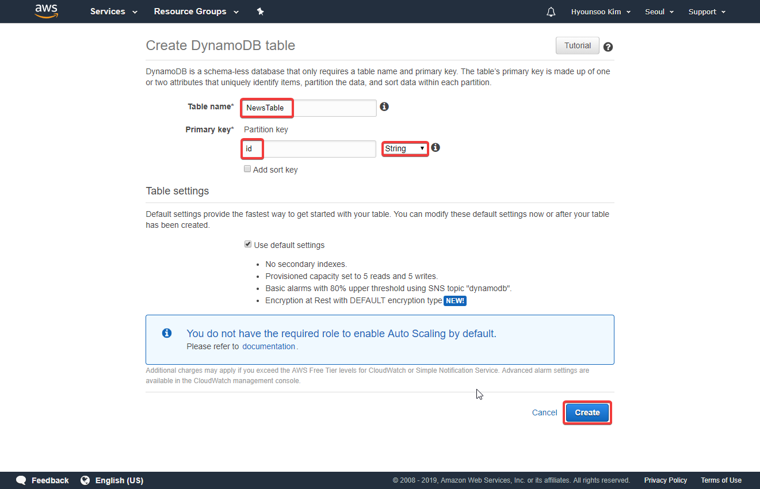Open the String data type dropdown
760x489 pixels.
tap(406, 148)
